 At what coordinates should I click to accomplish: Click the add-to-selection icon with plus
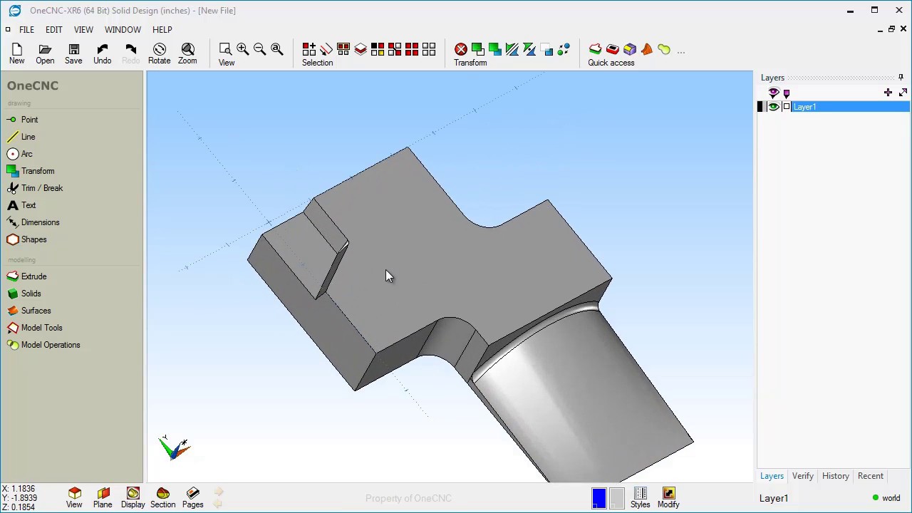point(309,49)
